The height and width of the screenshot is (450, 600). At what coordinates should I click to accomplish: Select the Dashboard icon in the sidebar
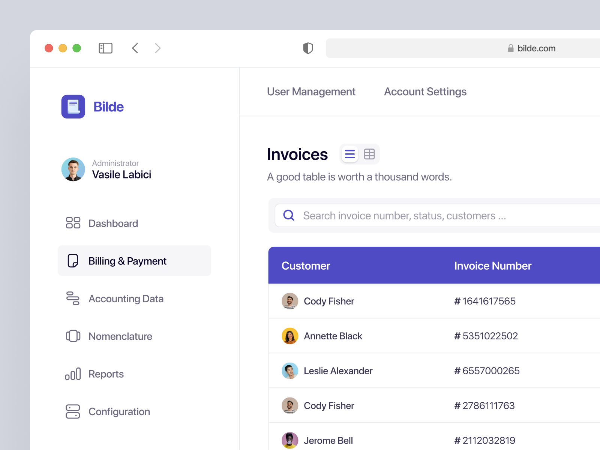(x=73, y=223)
